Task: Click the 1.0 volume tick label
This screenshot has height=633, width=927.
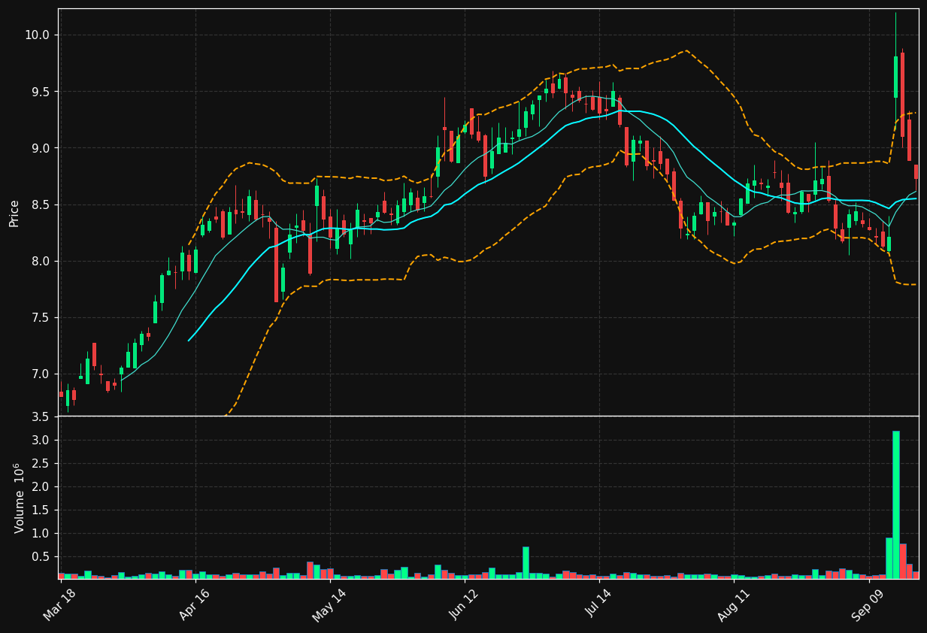Action: [x=39, y=533]
